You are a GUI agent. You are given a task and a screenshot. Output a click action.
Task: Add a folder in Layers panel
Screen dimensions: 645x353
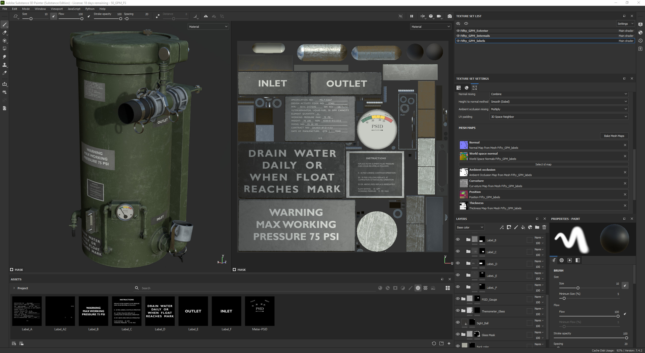[x=537, y=227]
